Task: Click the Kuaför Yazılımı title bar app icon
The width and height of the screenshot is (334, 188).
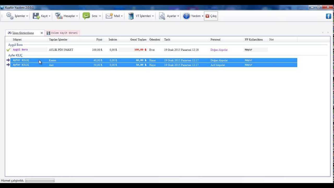Action: click(x=2, y=7)
